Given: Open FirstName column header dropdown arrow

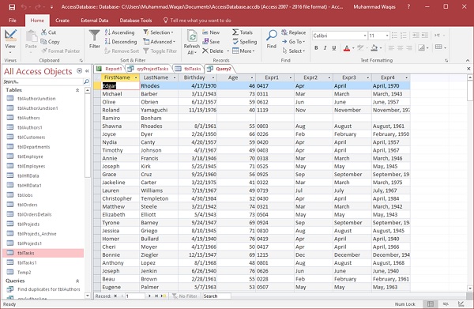Looking at the screenshot, I should 136,77.
